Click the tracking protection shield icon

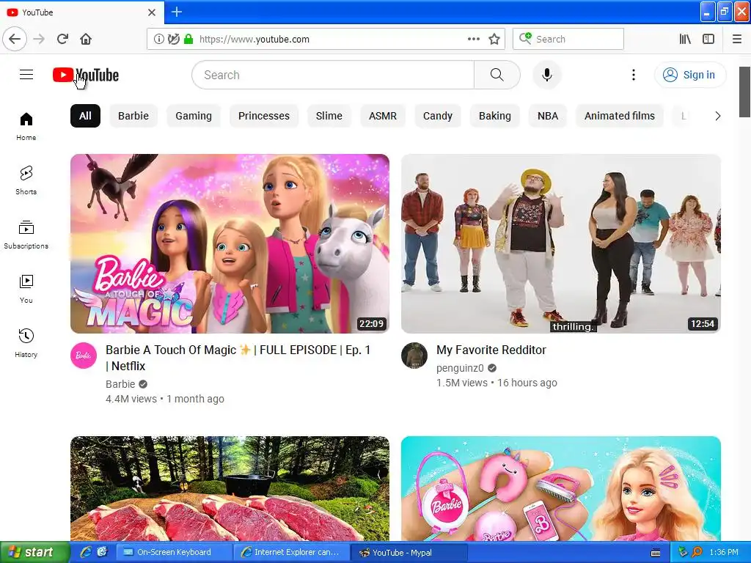(x=173, y=40)
